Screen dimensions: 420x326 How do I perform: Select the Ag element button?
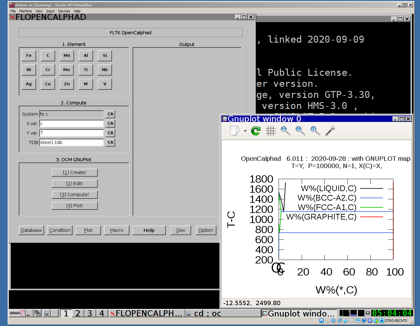29,84
